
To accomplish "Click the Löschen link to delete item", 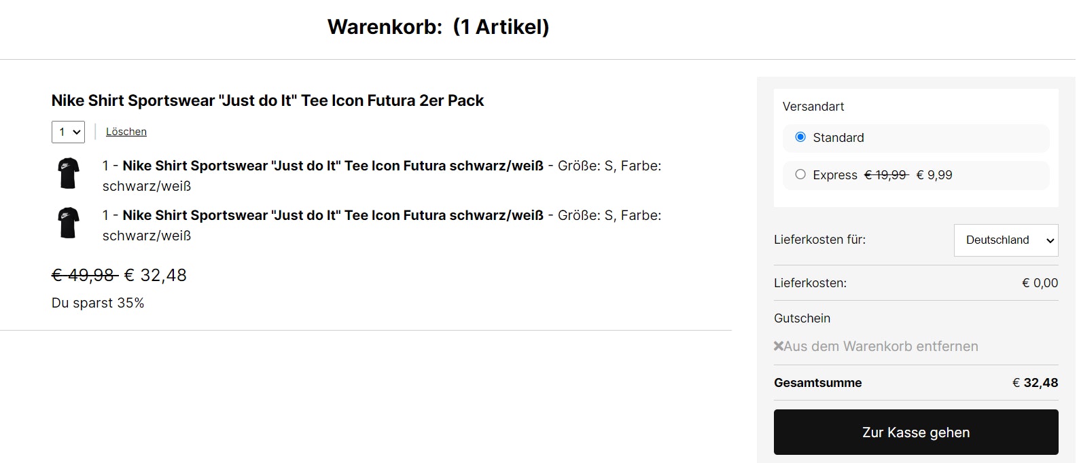I will (126, 132).
